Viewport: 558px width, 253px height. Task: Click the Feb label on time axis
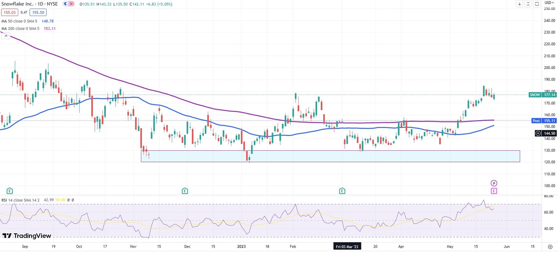(x=293, y=246)
